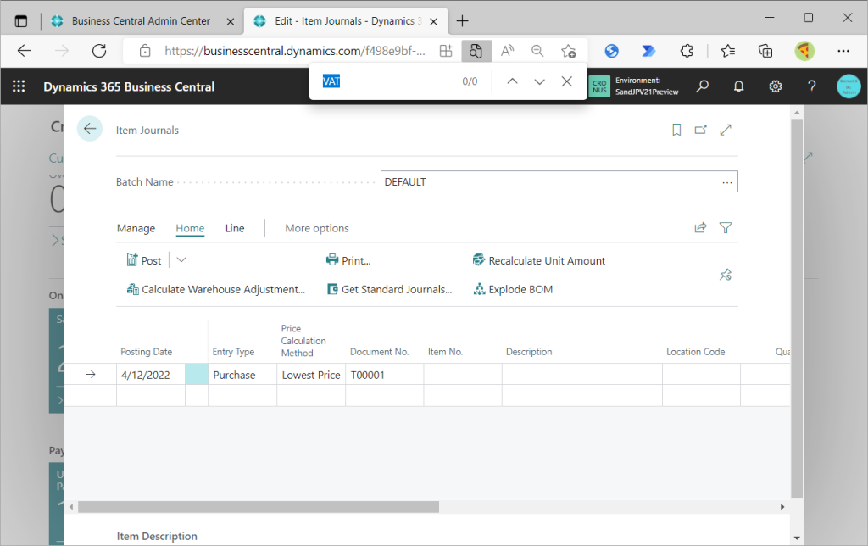
Task: Click the Post action
Action: pos(144,260)
